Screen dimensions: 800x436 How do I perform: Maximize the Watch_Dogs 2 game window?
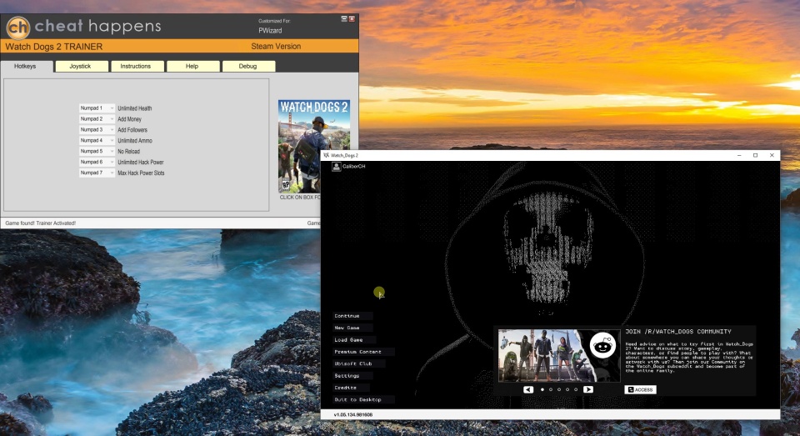point(756,155)
